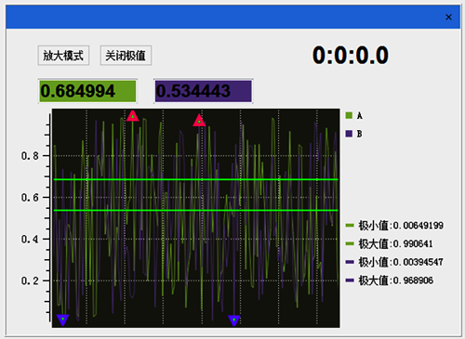Click the left blue minimum marker triangle
The width and height of the screenshot is (465, 339).
(x=63, y=319)
